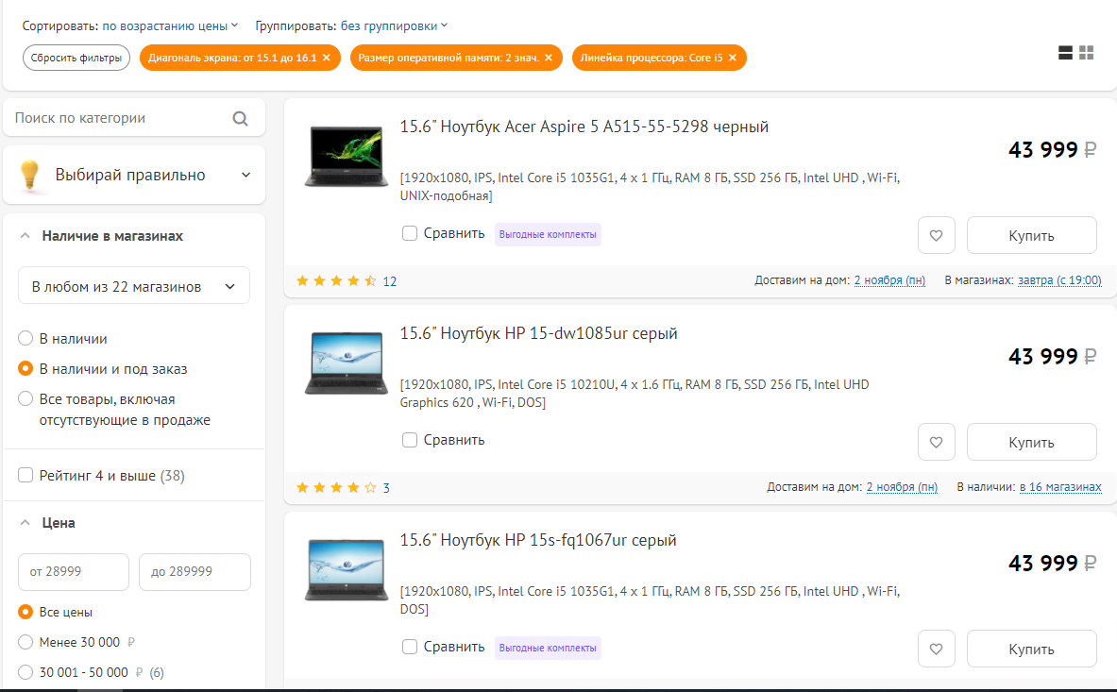
Task: Select the В наличии radio option
Action: pos(25,338)
